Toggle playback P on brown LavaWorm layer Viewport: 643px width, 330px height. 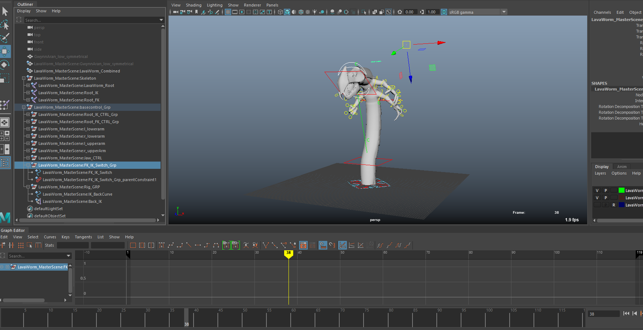coord(606,198)
